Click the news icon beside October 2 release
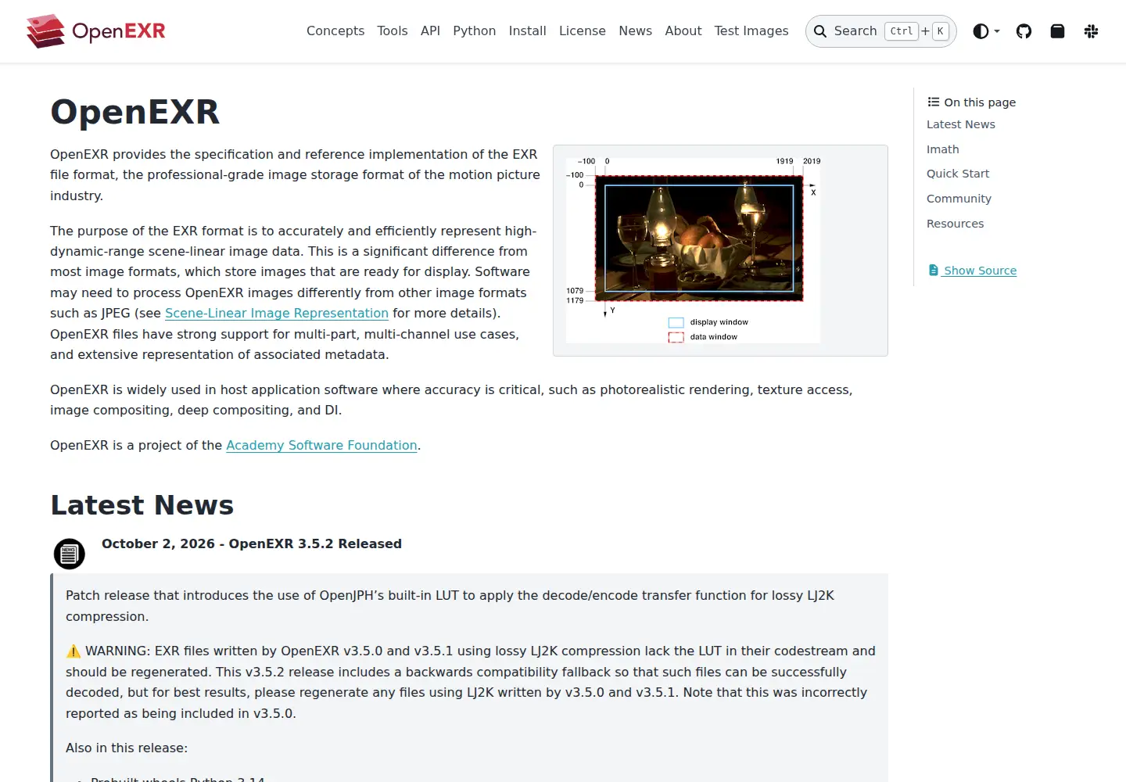Screen dimensions: 1126x782 coord(69,554)
